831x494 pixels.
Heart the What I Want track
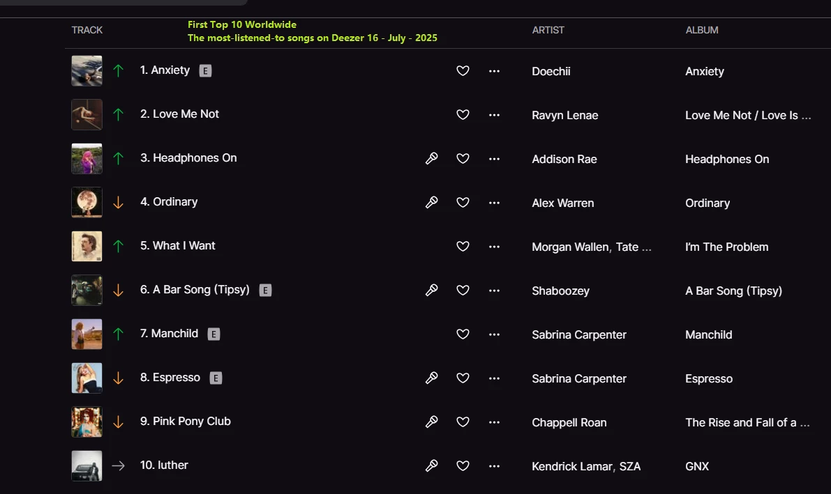point(463,247)
